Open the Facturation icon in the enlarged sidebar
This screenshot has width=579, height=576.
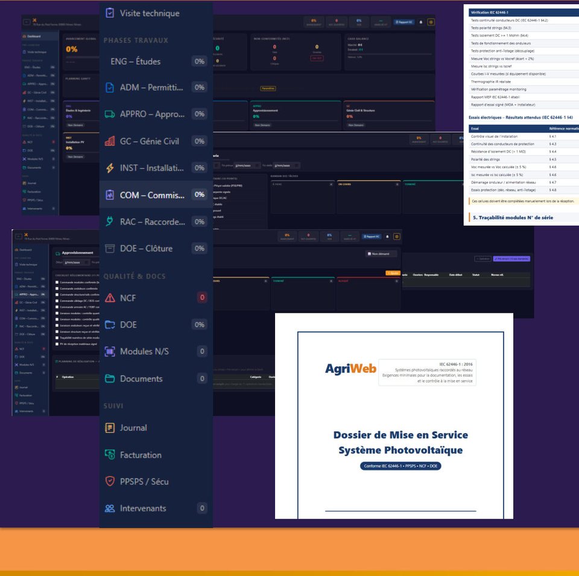click(x=109, y=455)
